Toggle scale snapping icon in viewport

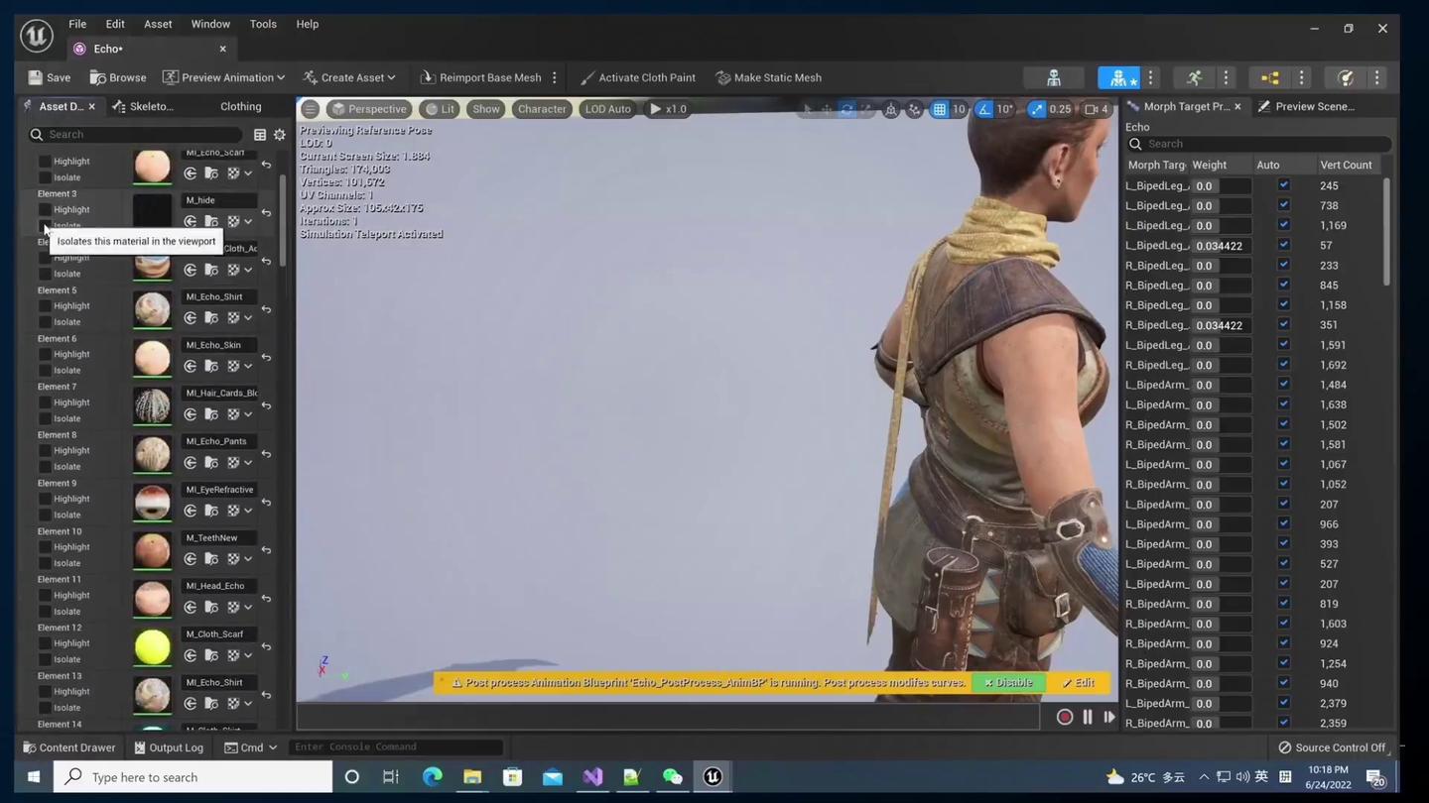(1037, 109)
